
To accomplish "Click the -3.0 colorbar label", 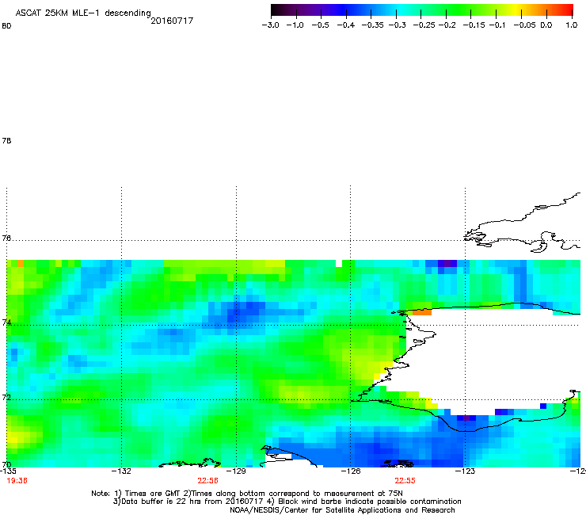I will [x=270, y=25].
